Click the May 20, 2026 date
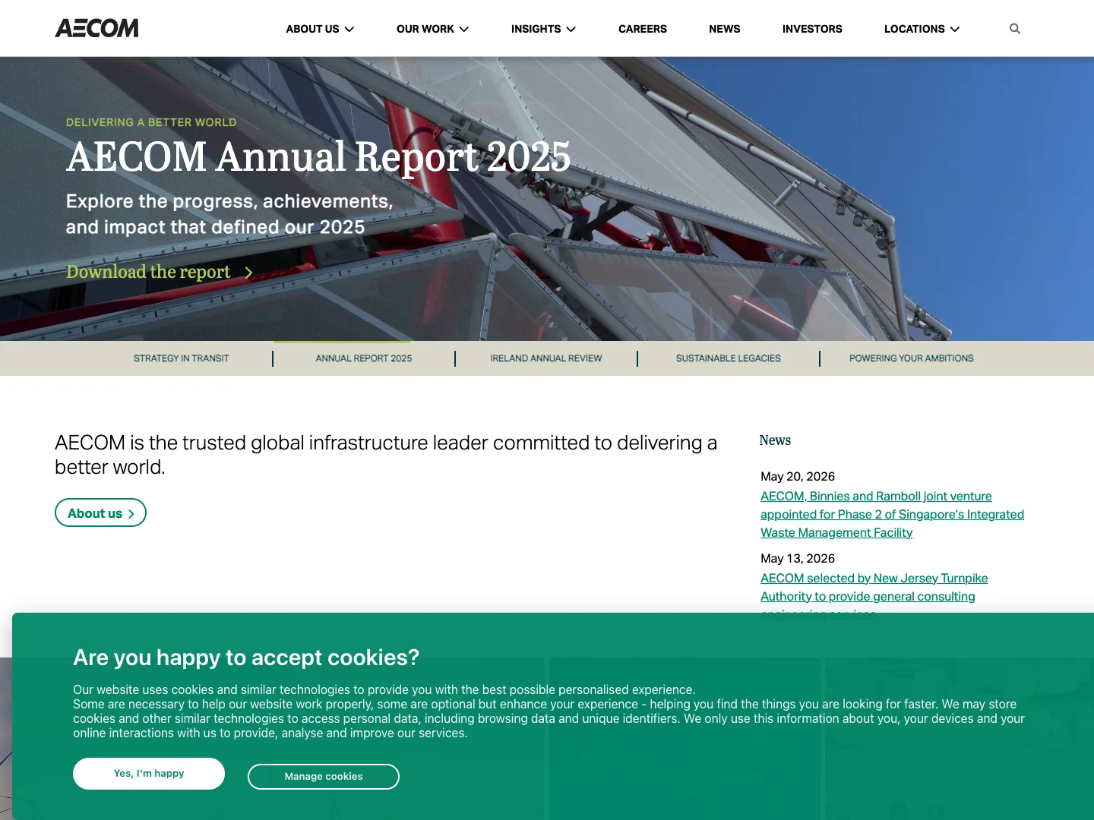This screenshot has width=1094, height=820. click(x=798, y=476)
